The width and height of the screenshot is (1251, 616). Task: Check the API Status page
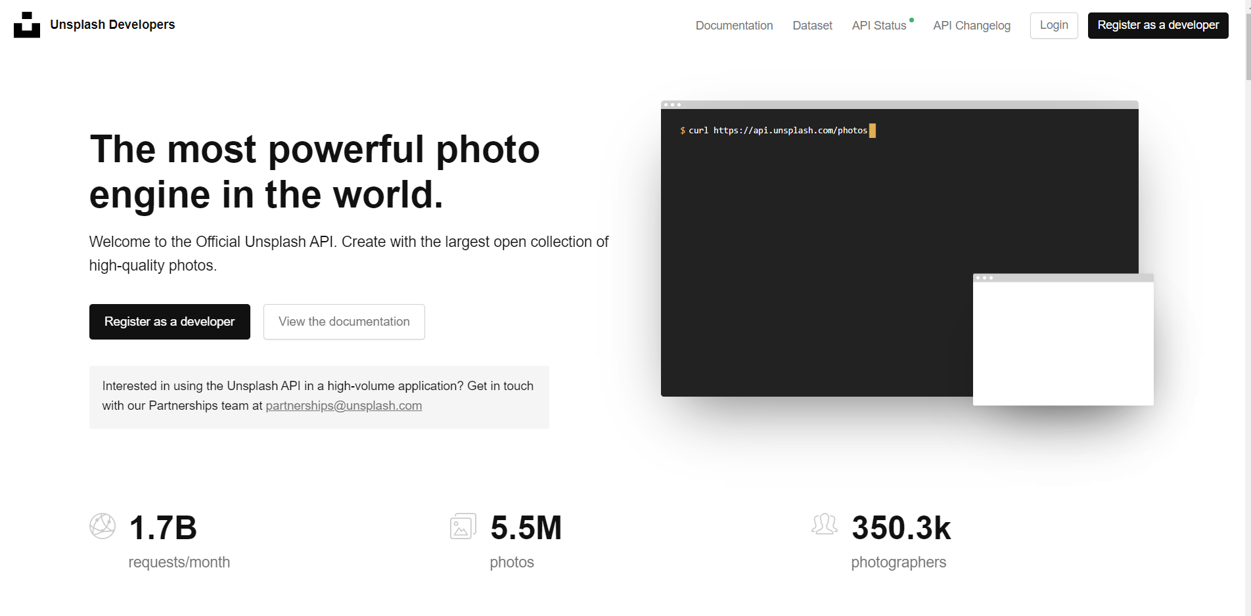[878, 26]
